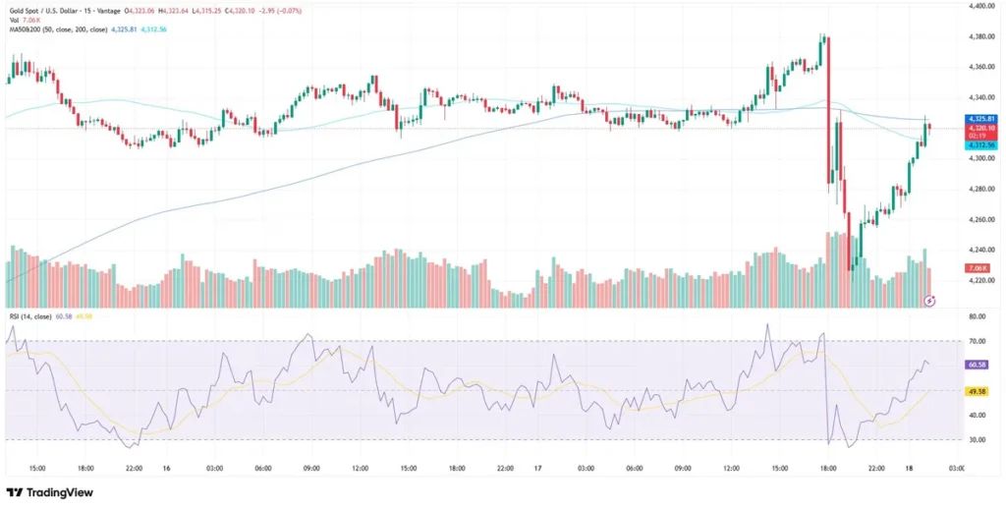This screenshot has width=1006, height=509.
Task: Click the purple 60.58 RSI tag
Action: (978, 365)
